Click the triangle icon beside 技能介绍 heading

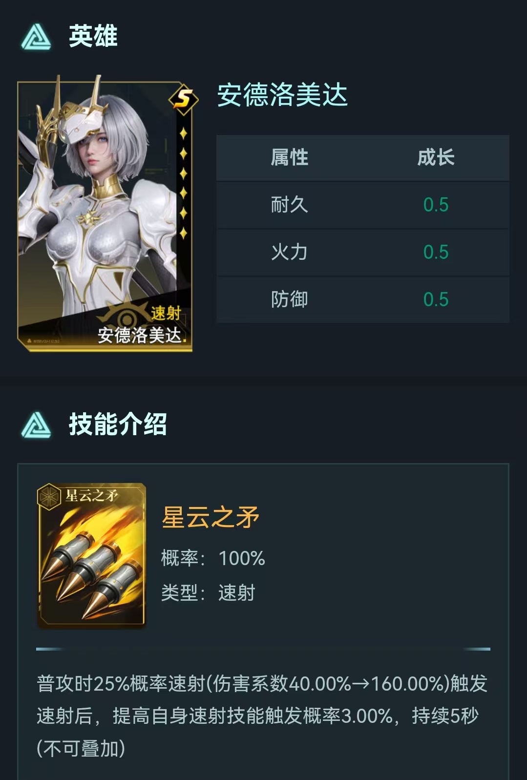coord(36,424)
